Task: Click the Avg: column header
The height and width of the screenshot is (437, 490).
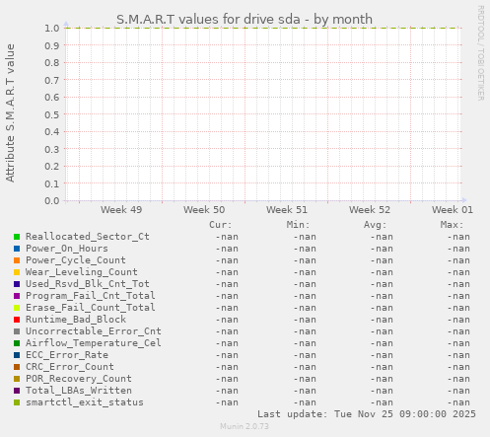Action: pos(375,225)
